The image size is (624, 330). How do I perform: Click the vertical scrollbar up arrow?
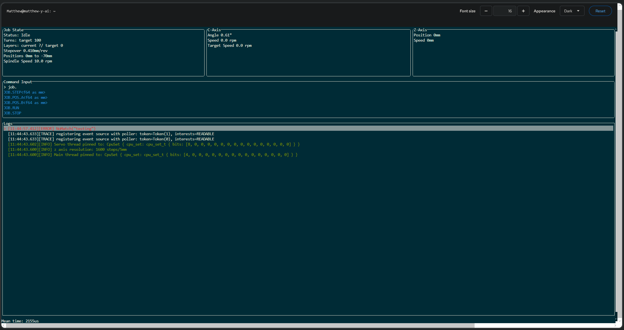point(620,5)
